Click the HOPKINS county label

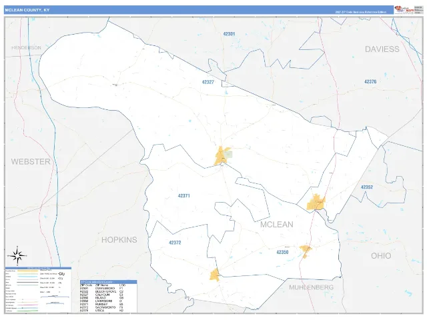119,240
